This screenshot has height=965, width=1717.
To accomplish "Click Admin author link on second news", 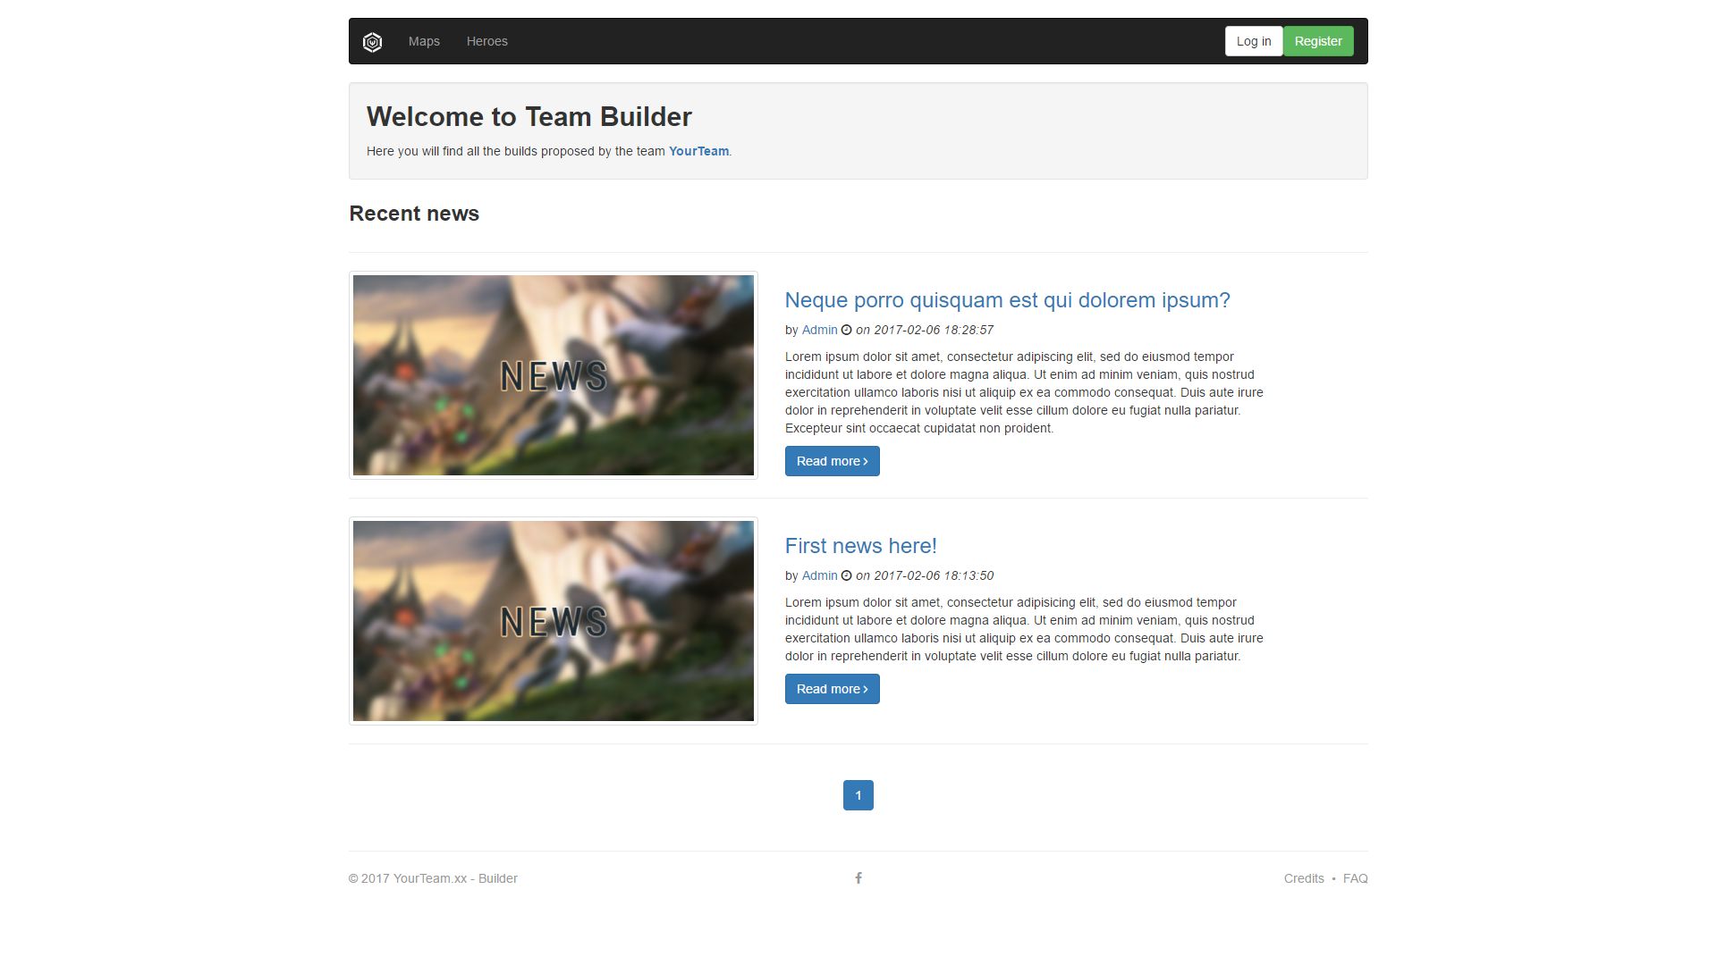I will tap(819, 575).
